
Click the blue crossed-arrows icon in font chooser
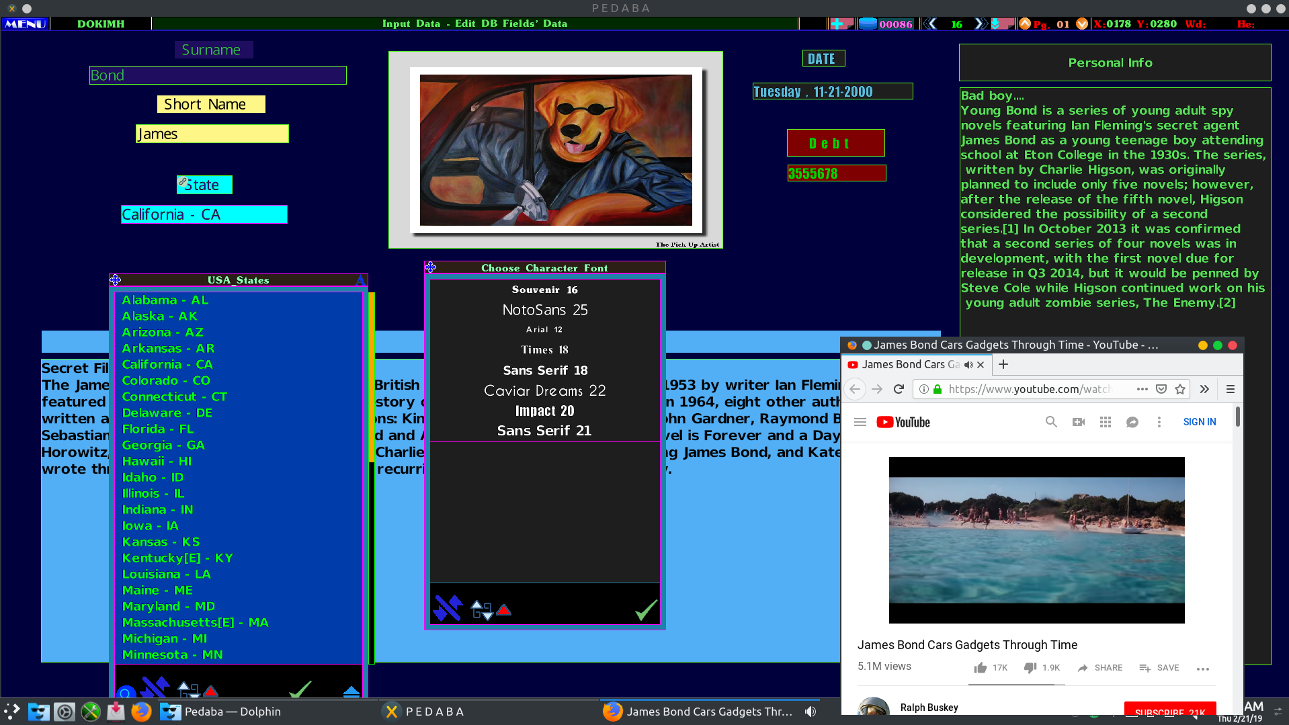pyautogui.click(x=448, y=608)
